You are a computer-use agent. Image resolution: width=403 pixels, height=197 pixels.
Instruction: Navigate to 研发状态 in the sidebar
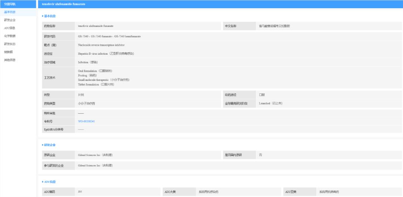10,44
